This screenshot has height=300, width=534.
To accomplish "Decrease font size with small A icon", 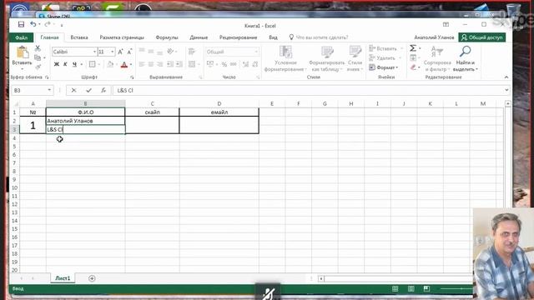I will (x=129, y=52).
